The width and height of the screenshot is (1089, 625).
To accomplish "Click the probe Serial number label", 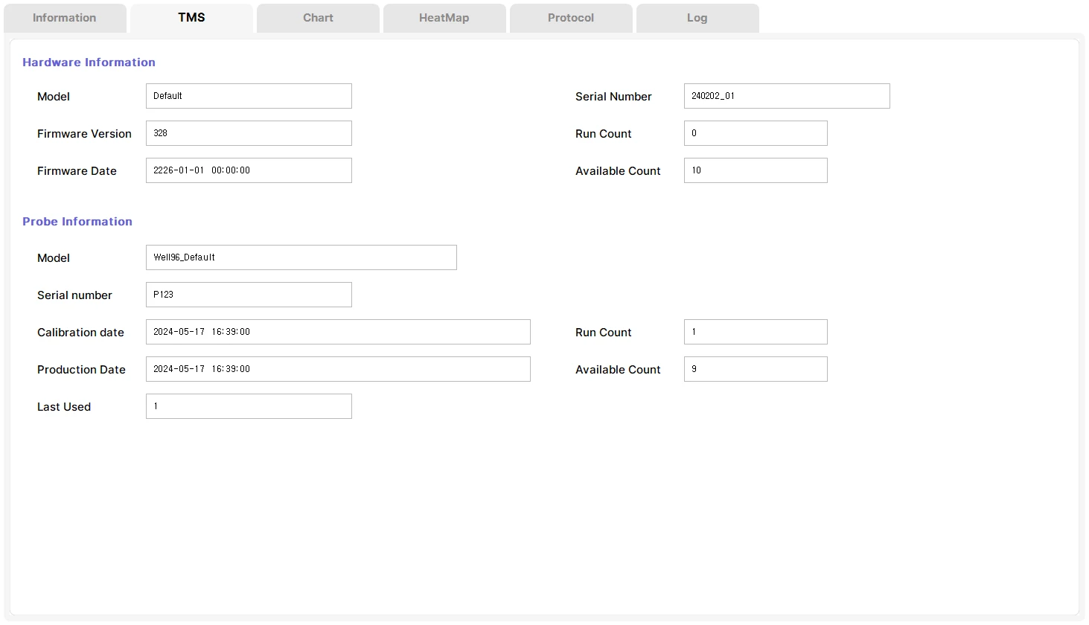I will pos(74,295).
